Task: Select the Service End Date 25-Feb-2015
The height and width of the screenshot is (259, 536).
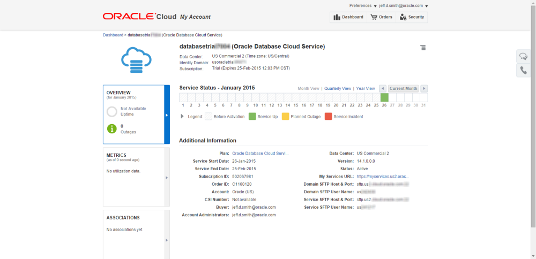Action: [244, 169]
